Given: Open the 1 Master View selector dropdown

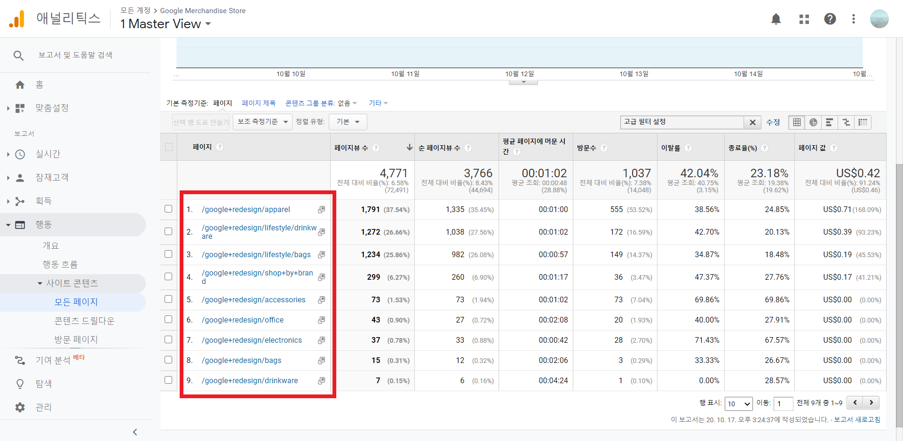Looking at the screenshot, I should click(166, 24).
